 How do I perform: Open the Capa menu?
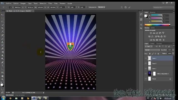tap(30, 3)
